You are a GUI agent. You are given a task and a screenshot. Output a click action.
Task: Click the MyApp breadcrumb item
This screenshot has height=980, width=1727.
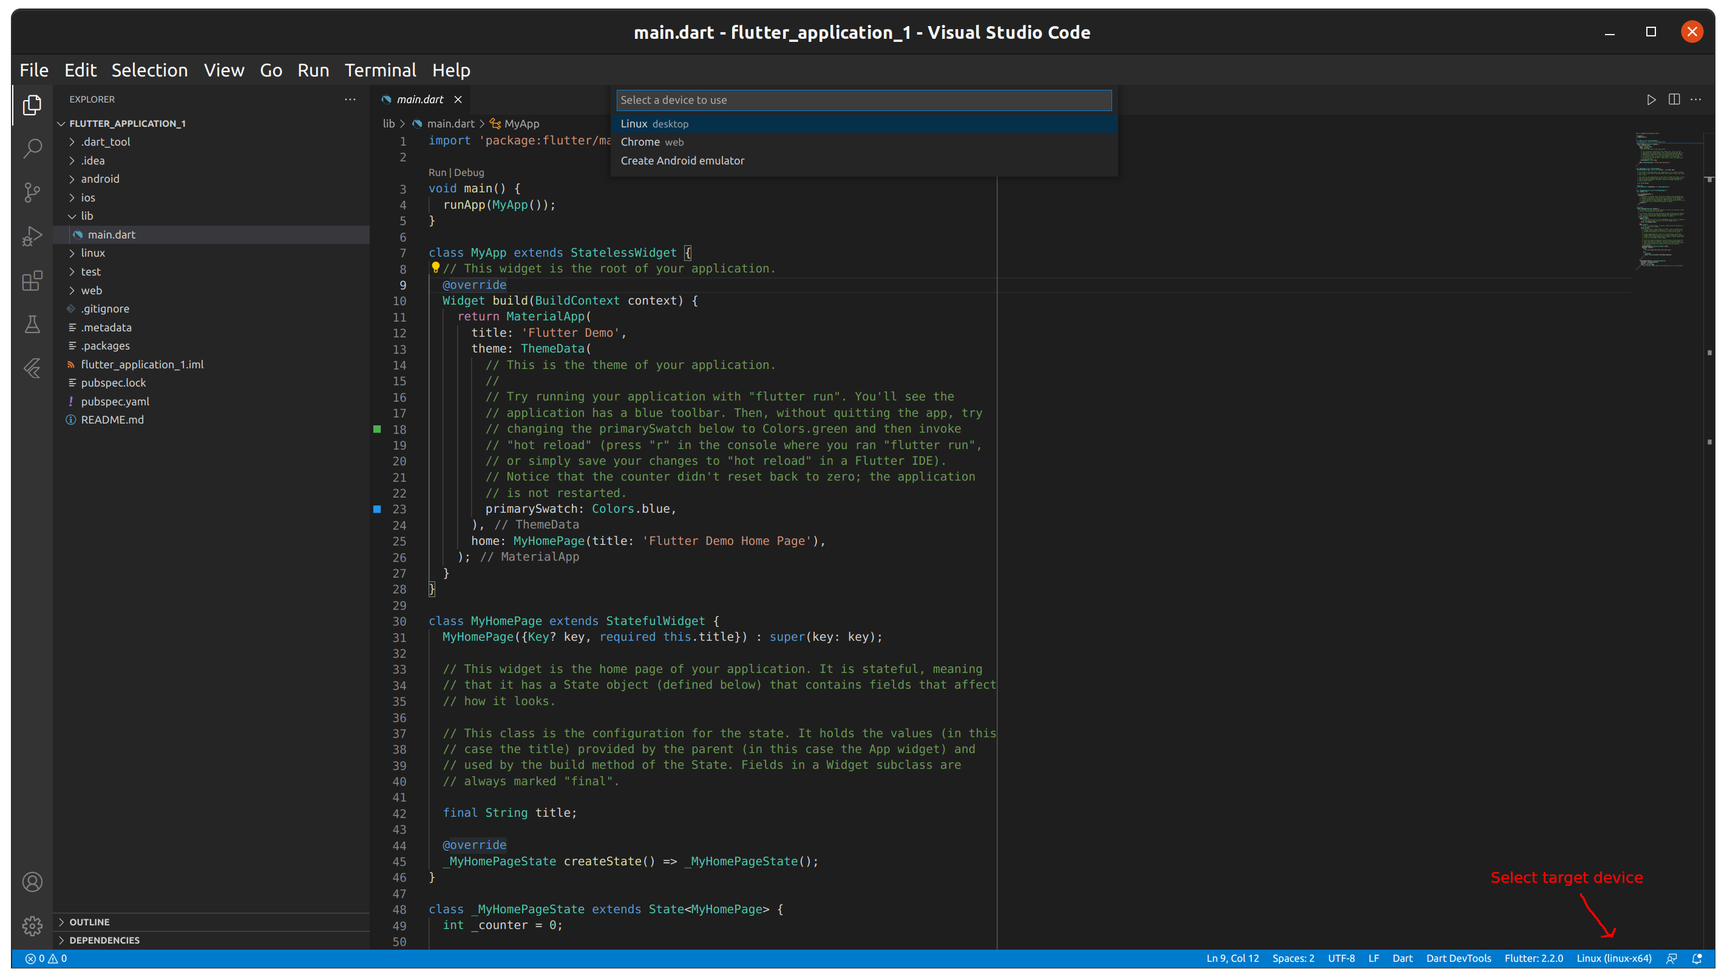coord(515,124)
